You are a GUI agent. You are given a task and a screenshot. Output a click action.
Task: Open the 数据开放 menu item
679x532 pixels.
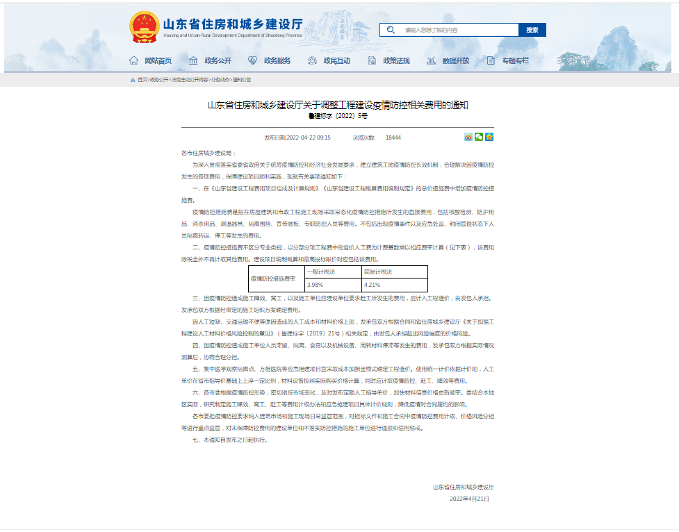455,60
